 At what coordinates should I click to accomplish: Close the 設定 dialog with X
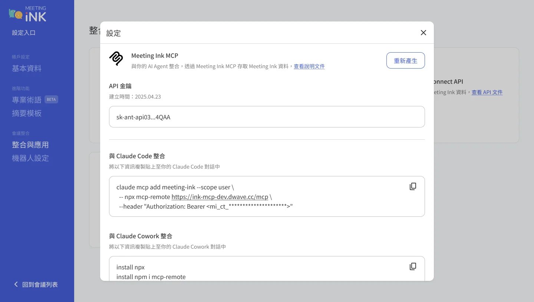tap(423, 33)
